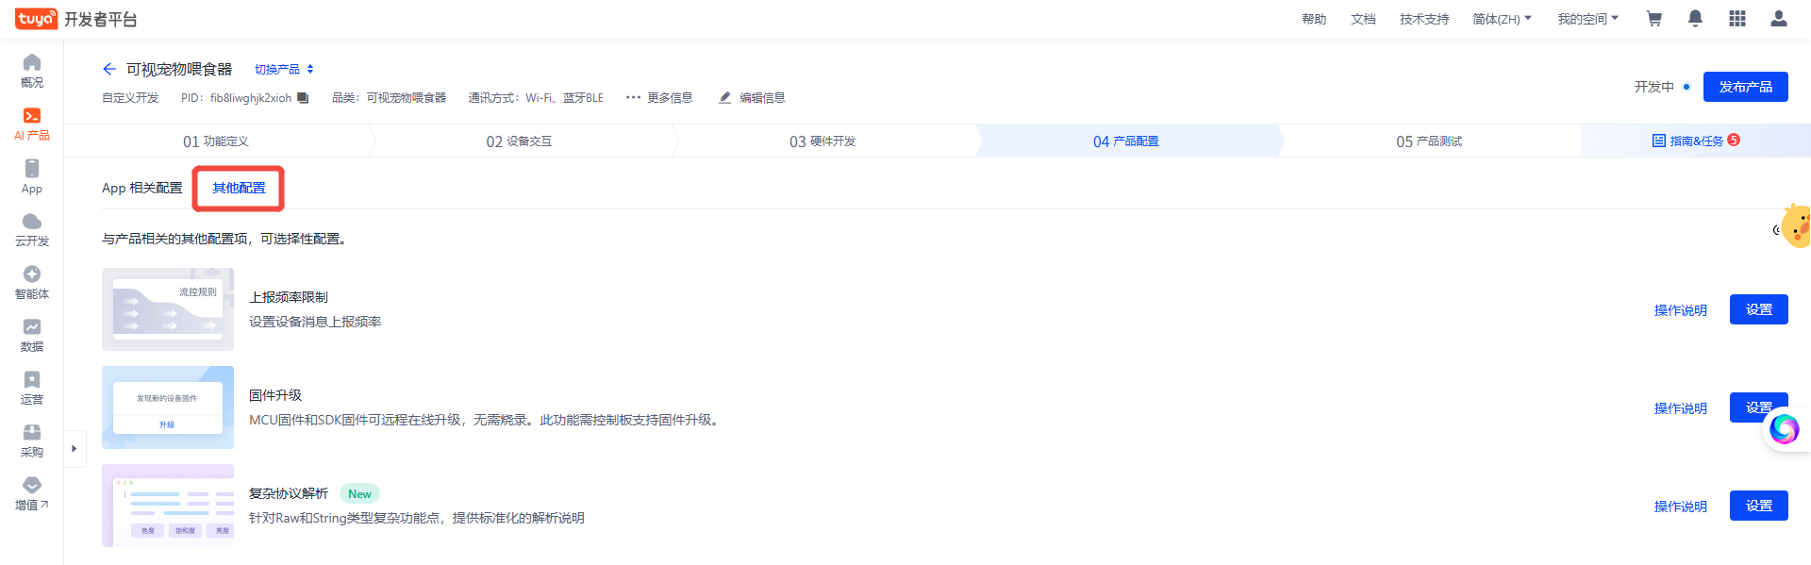
Task: Open the 指南&任务 panel
Action: [x=1696, y=141]
